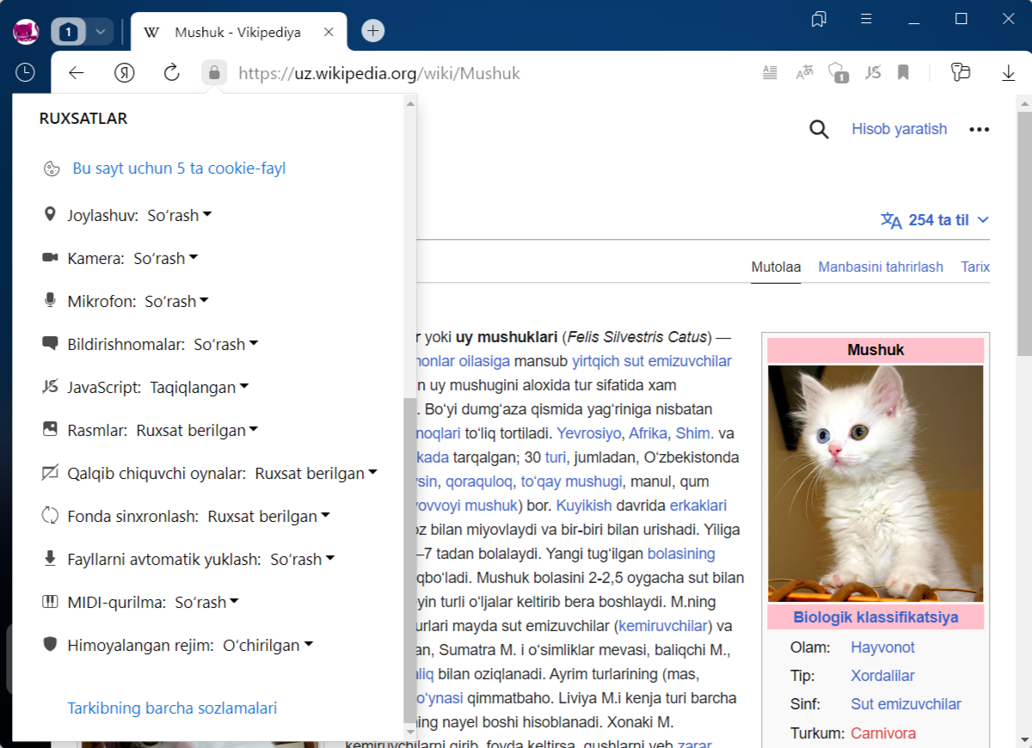Click the blocked JavaScript icon in the address bar

[873, 73]
